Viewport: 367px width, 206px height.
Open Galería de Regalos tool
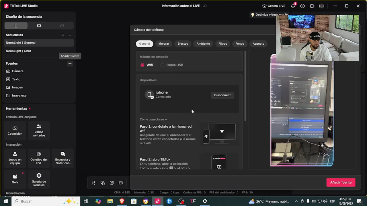coord(39,179)
